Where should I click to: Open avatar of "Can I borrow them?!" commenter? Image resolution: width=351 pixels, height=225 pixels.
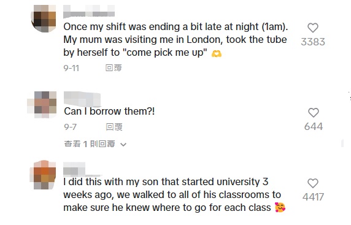(44, 104)
